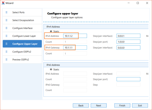Click the red X Wizard application icon
The height and width of the screenshot is (110, 152).
pyautogui.click(x=3, y=3)
